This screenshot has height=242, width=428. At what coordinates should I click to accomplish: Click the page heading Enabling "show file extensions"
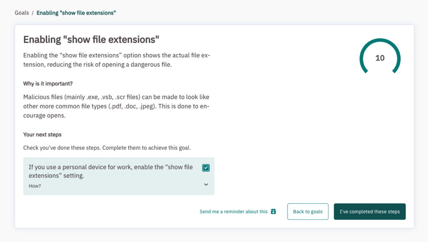click(x=91, y=40)
